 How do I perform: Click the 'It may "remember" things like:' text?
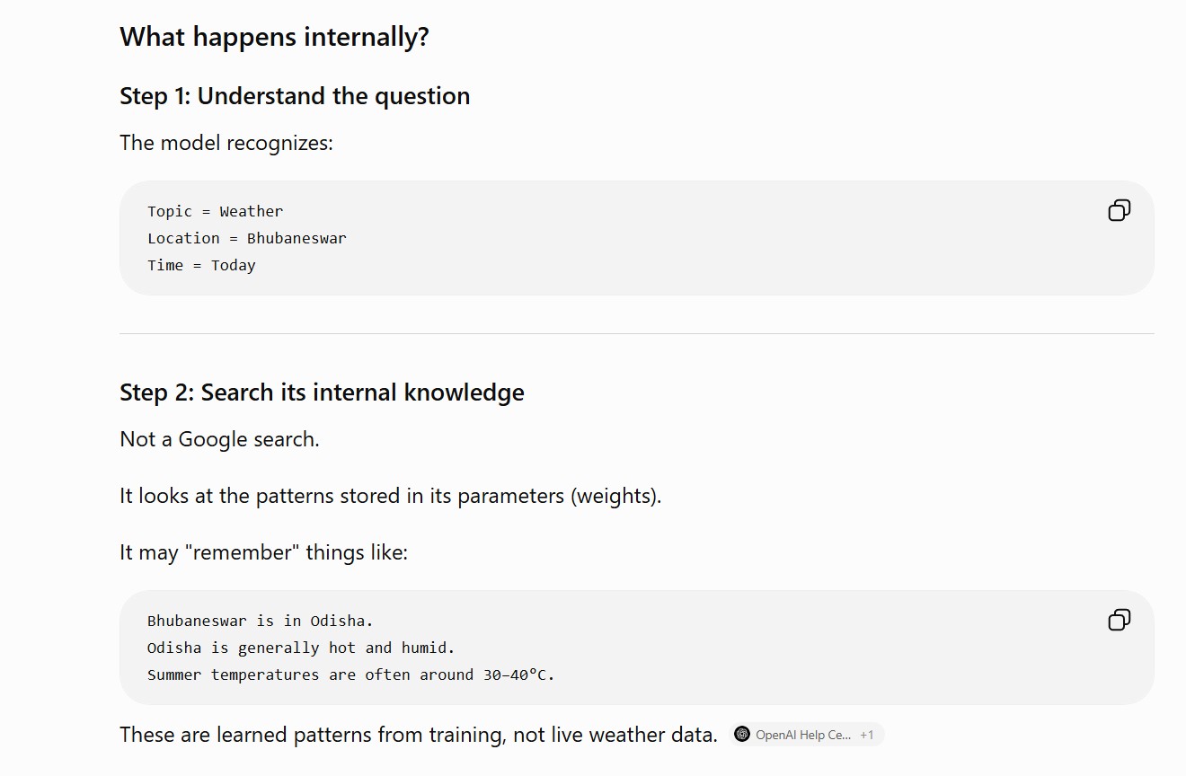(263, 552)
